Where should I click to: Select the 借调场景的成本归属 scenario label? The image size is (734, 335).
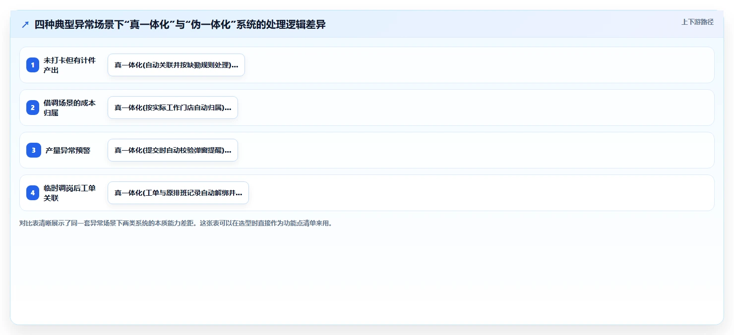[x=69, y=108]
